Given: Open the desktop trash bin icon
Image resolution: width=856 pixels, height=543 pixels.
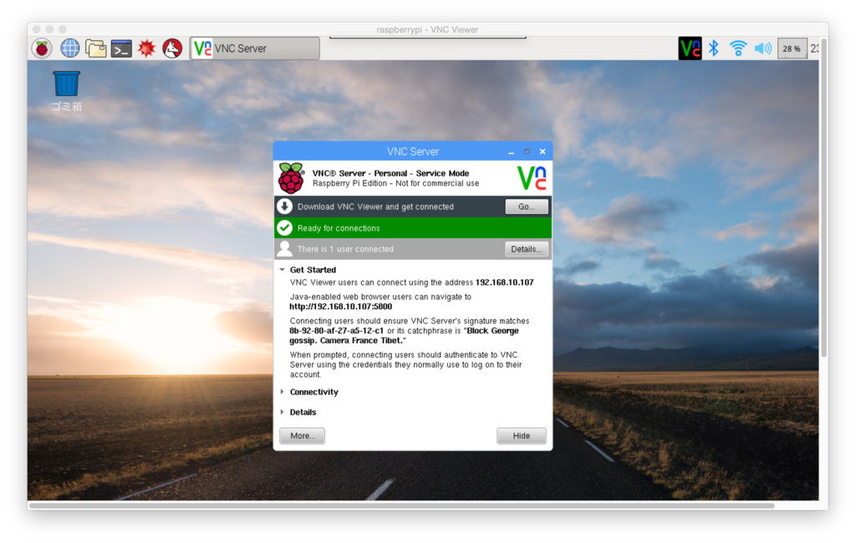Looking at the screenshot, I should (x=67, y=84).
